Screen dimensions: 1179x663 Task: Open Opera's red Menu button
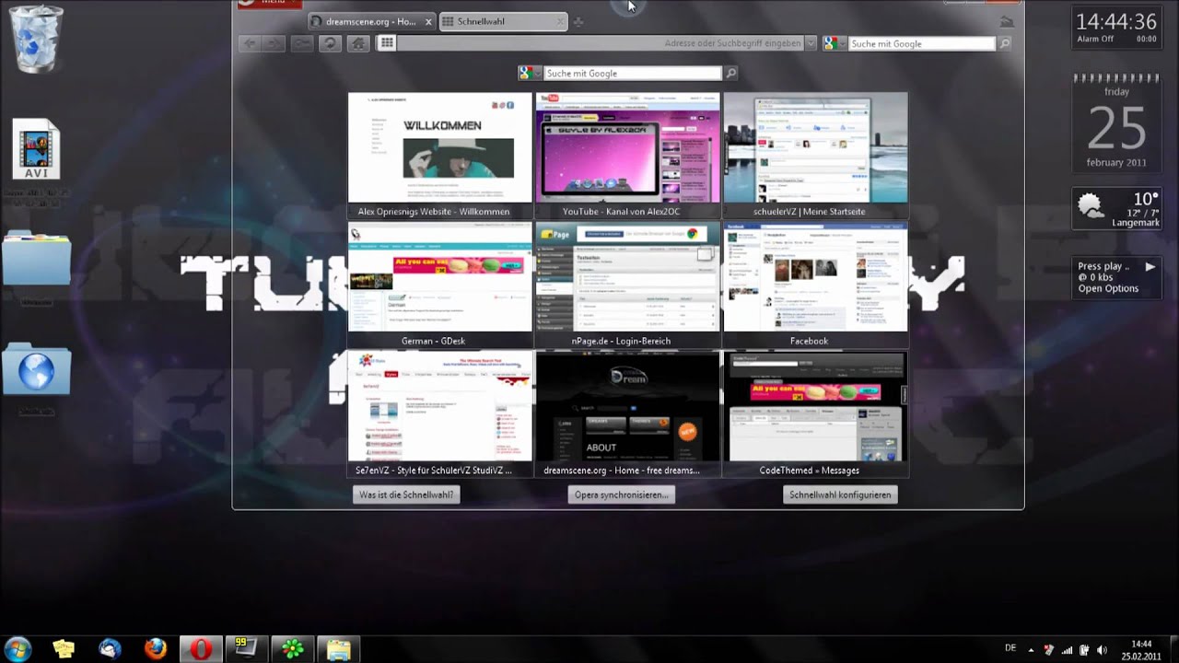(270, 3)
